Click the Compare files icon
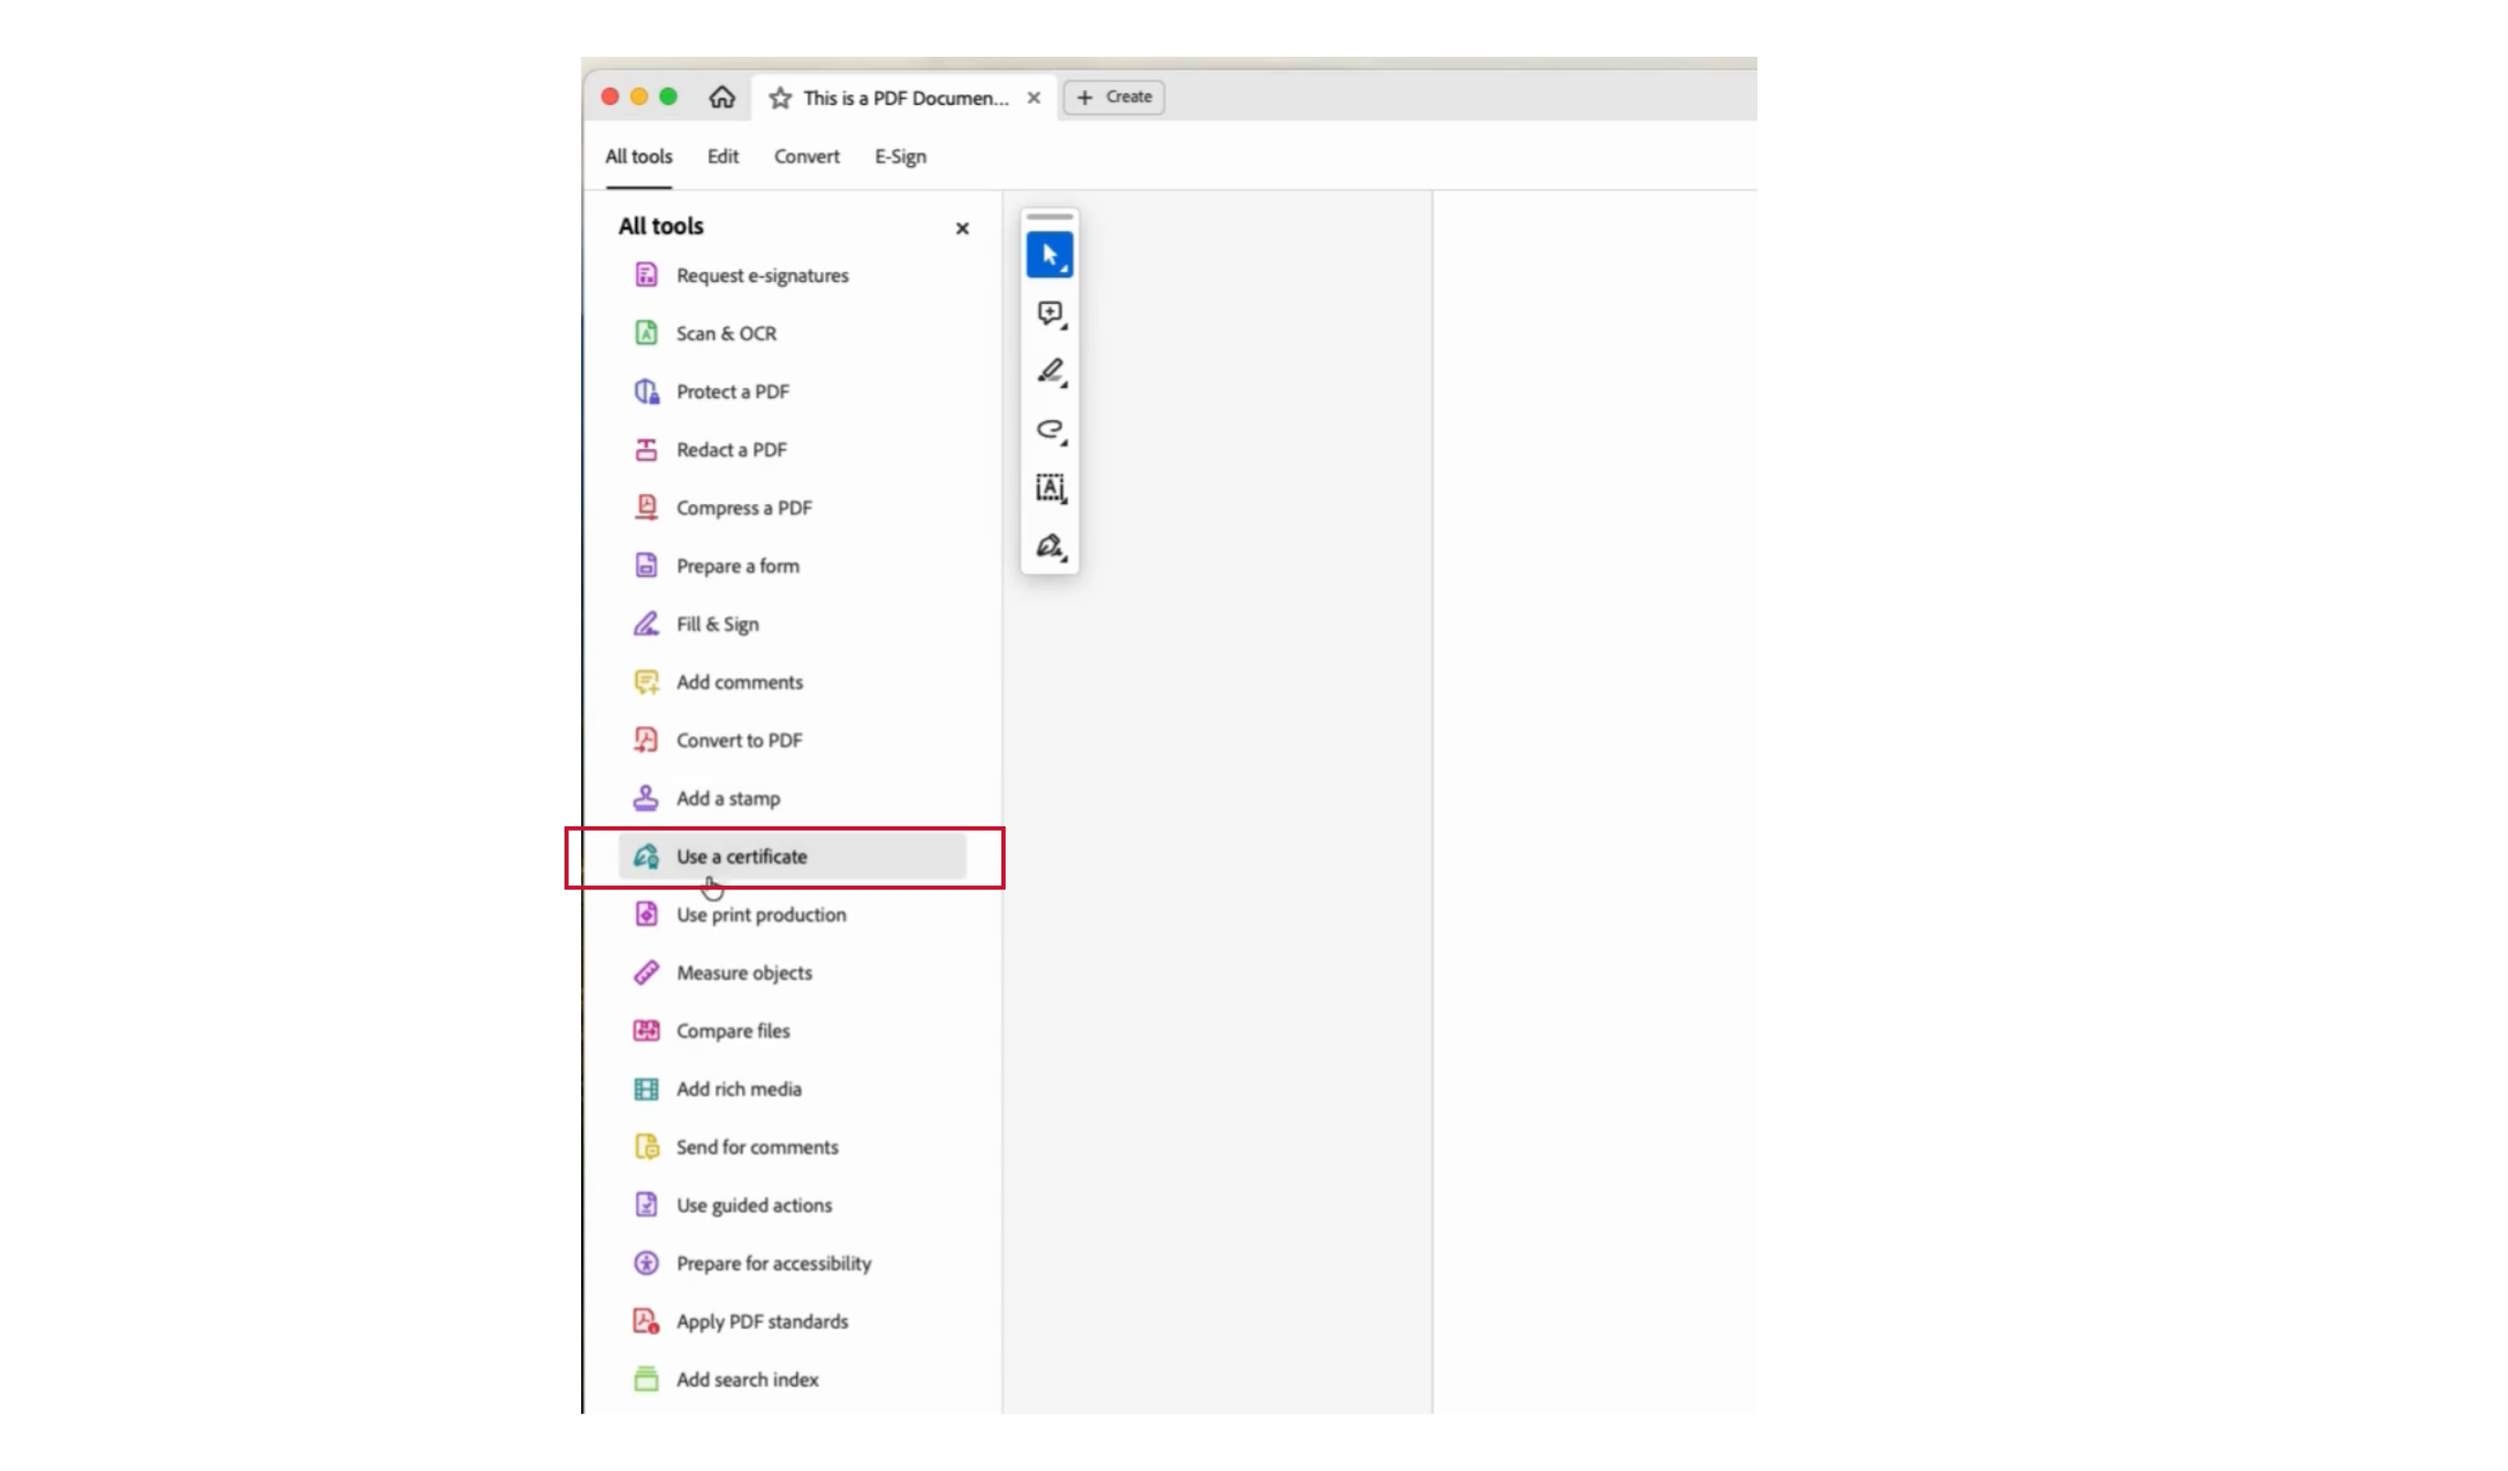This screenshot has width=2508, height=1471. tap(646, 1031)
